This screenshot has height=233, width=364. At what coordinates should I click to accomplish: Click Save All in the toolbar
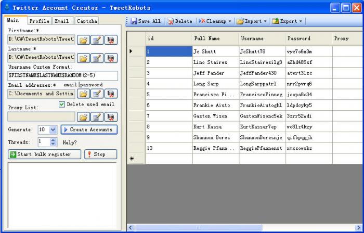(x=146, y=21)
